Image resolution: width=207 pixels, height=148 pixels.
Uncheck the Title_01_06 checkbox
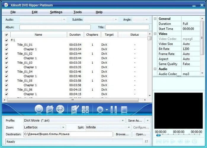(x=6, y=90)
